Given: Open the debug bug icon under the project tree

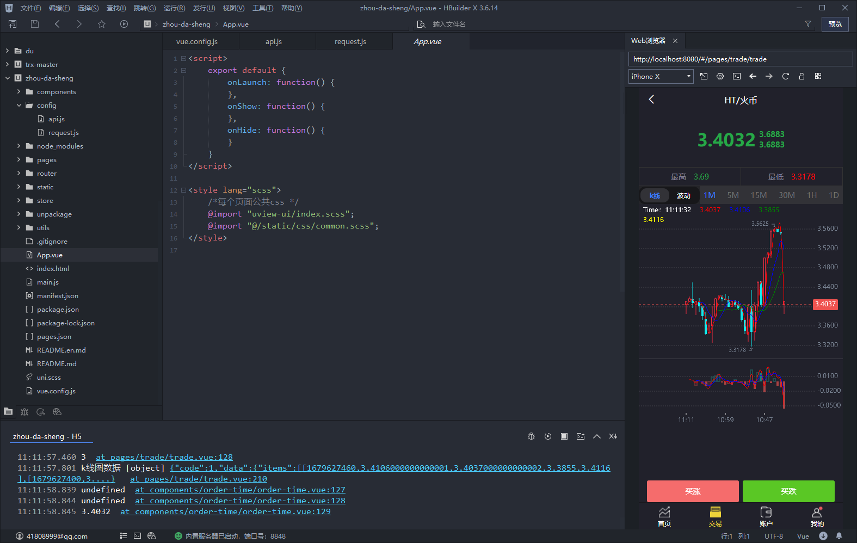Looking at the screenshot, I should [x=24, y=412].
